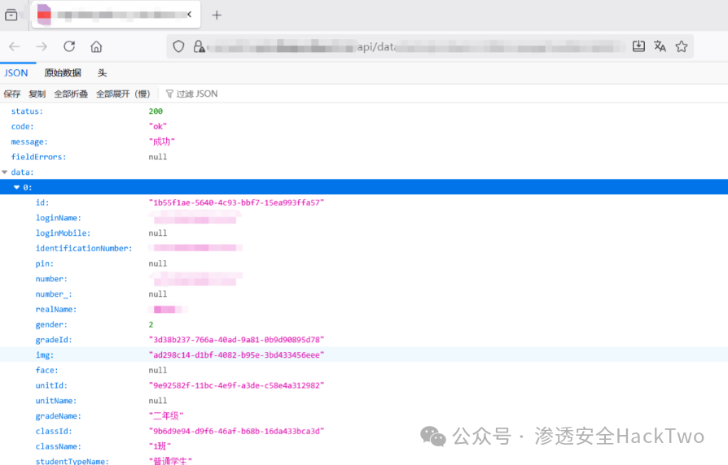728x465 pixels.
Task: Select the className: row
Action: pyautogui.click(x=364, y=446)
